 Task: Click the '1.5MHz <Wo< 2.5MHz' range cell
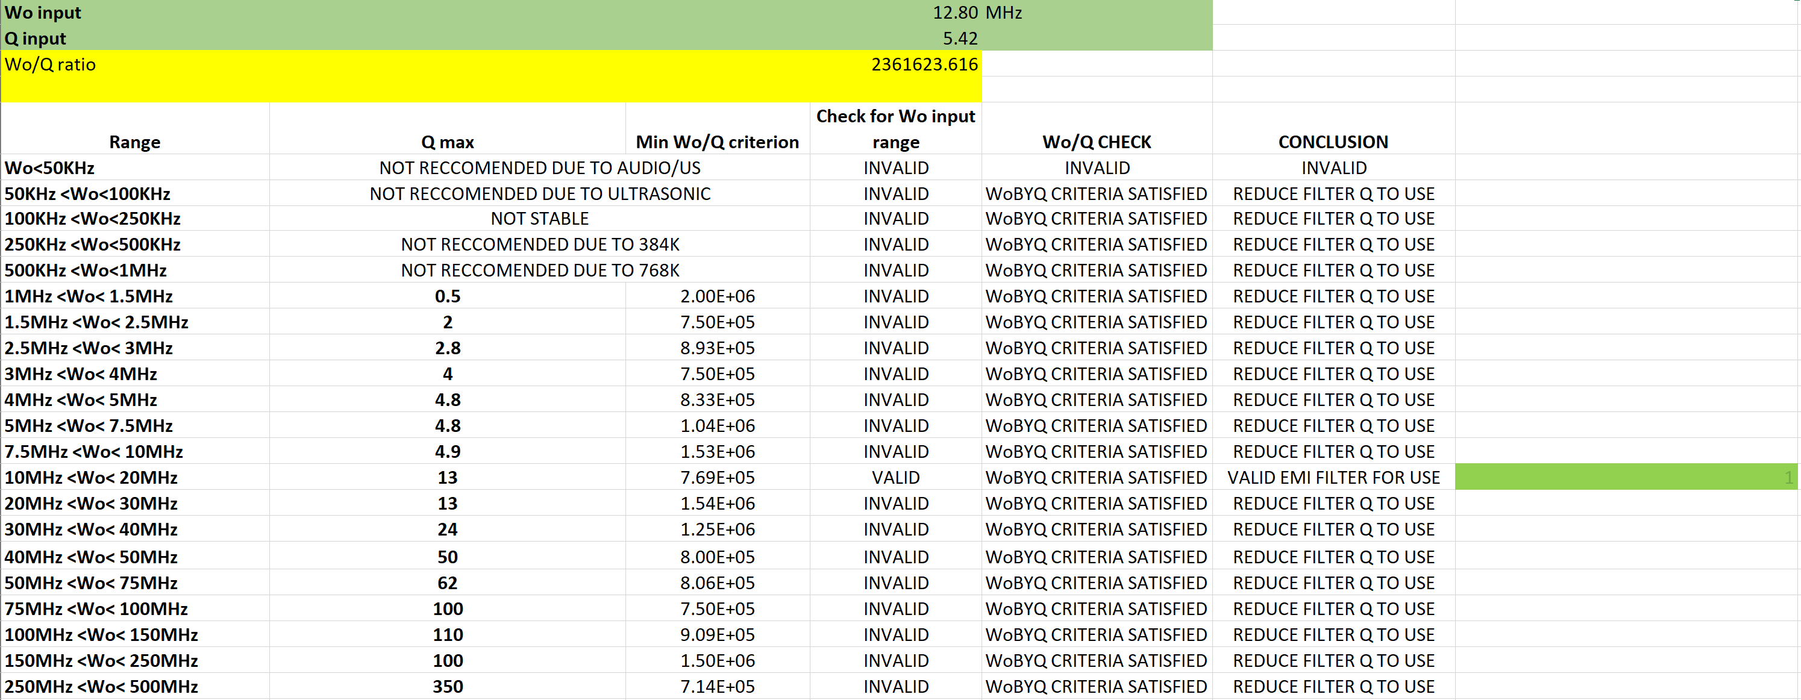coord(135,322)
